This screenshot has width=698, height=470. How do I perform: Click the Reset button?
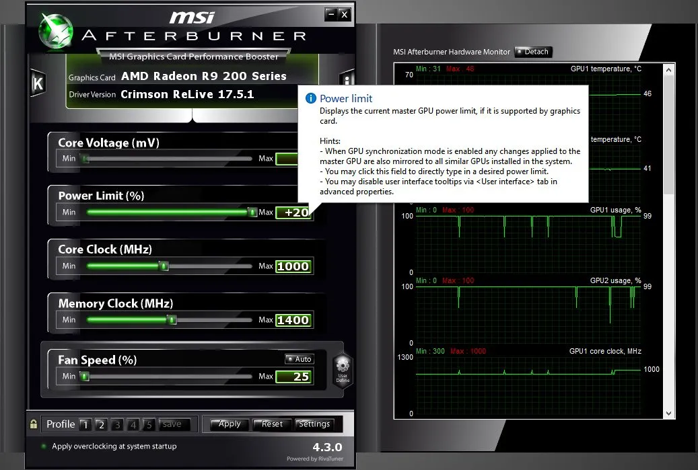click(x=271, y=424)
